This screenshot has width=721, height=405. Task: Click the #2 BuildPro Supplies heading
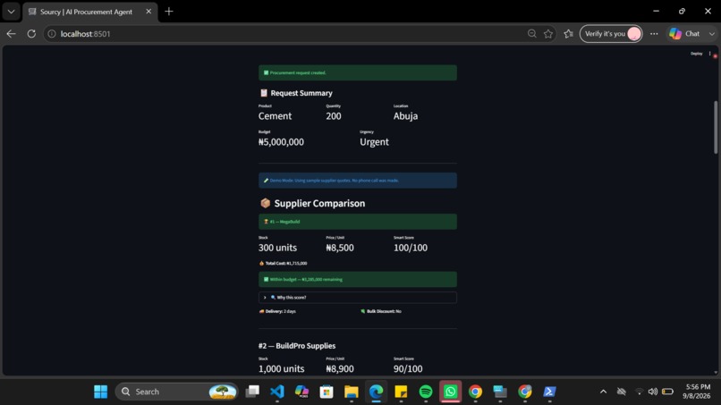point(297,346)
